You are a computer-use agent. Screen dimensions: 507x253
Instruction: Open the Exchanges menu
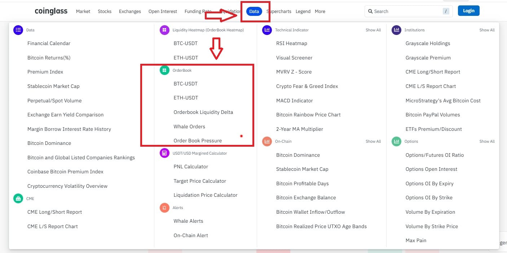(x=130, y=12)
